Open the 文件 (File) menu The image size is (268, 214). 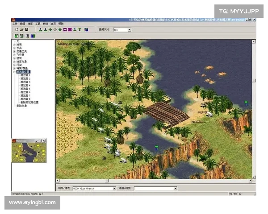pyautogui.click(x=15, y=24)
